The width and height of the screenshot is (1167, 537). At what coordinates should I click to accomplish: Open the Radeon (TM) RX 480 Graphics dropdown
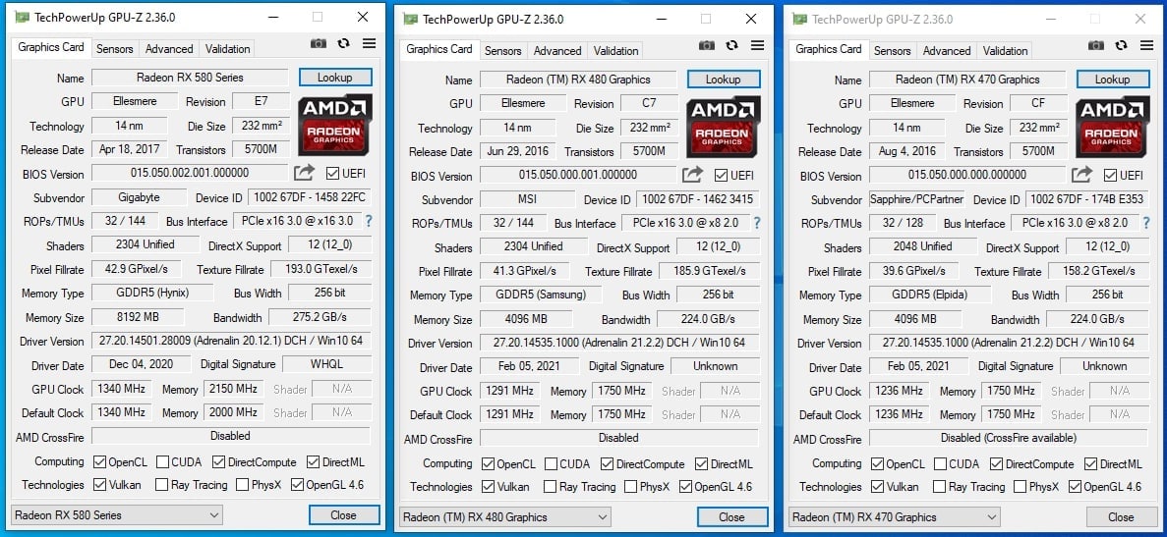point(505,517)
